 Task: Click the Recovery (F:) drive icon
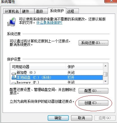(14, 83)
